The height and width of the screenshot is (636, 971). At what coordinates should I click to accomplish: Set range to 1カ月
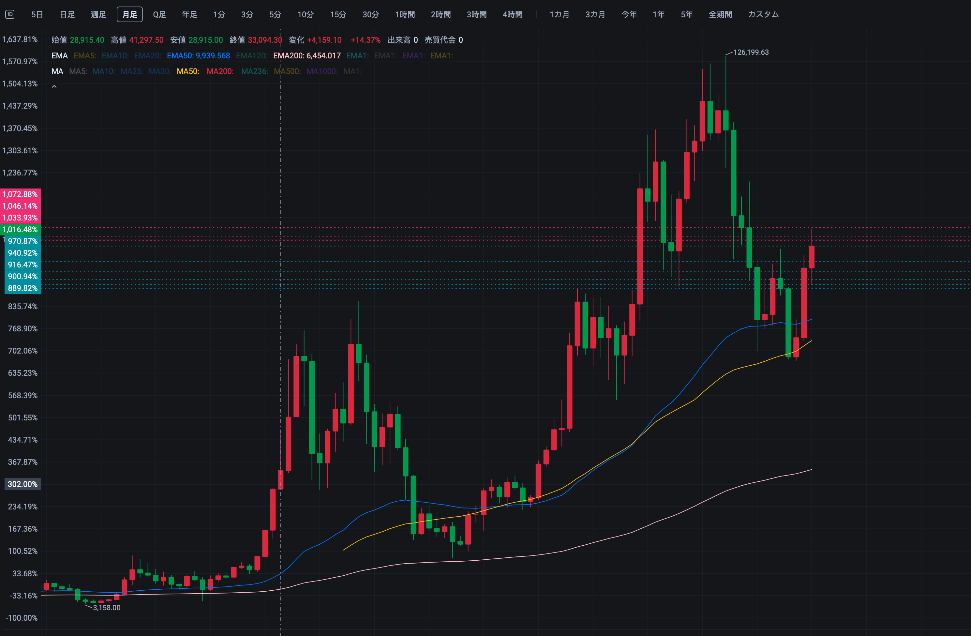(x=559, y=14)
